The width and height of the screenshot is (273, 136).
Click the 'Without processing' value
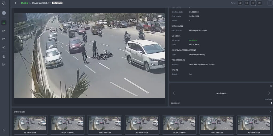click(x=197, y=55)
